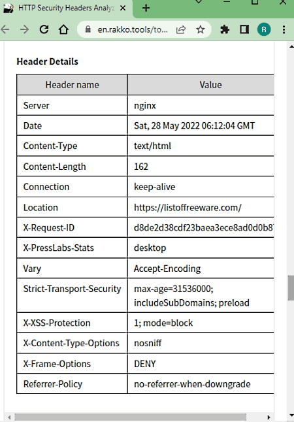
Task: Close the HTTP Security Headers Analyzer tab
Action: pyautogui.click(x=123, y=8)
